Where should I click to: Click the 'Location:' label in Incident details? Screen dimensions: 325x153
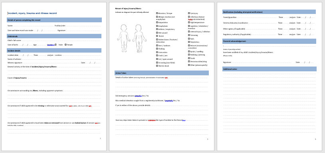pos(58,55)
